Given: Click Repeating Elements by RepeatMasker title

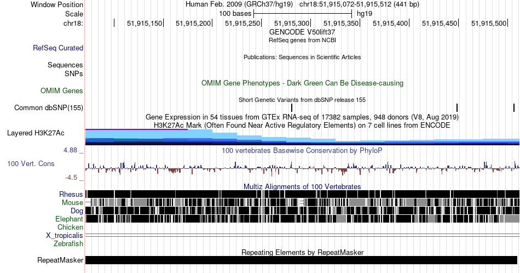Looking at the screenshot, I should point(303,252).
